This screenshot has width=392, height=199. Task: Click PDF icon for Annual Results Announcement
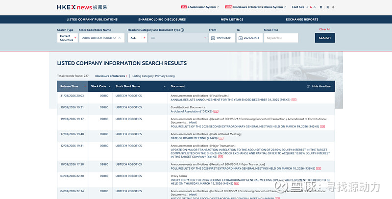point(294,100)
